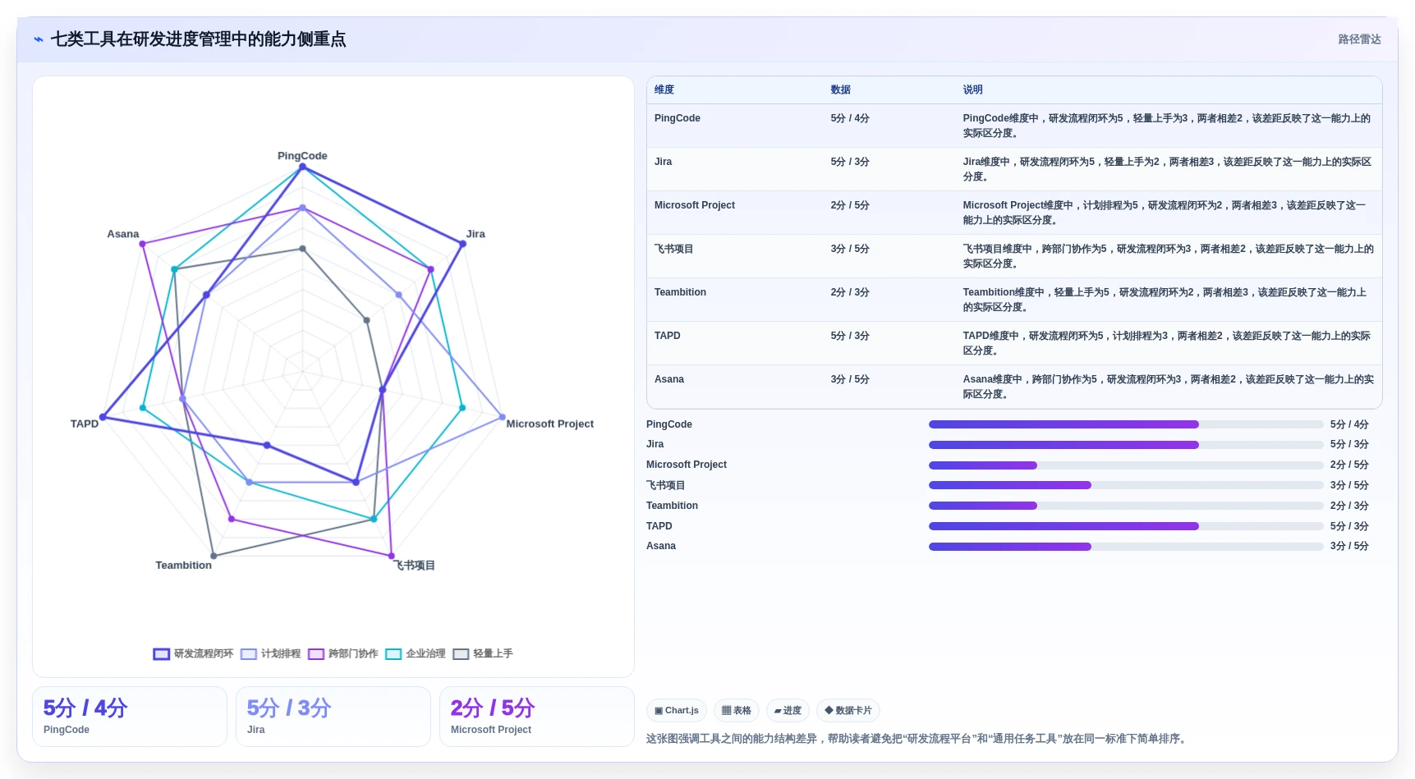Toggle the 研发流程闭环 legend swatch

click(161, 654)
